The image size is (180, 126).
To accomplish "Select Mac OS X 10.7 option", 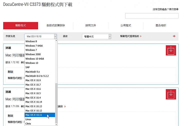I will tap(40, 85).
